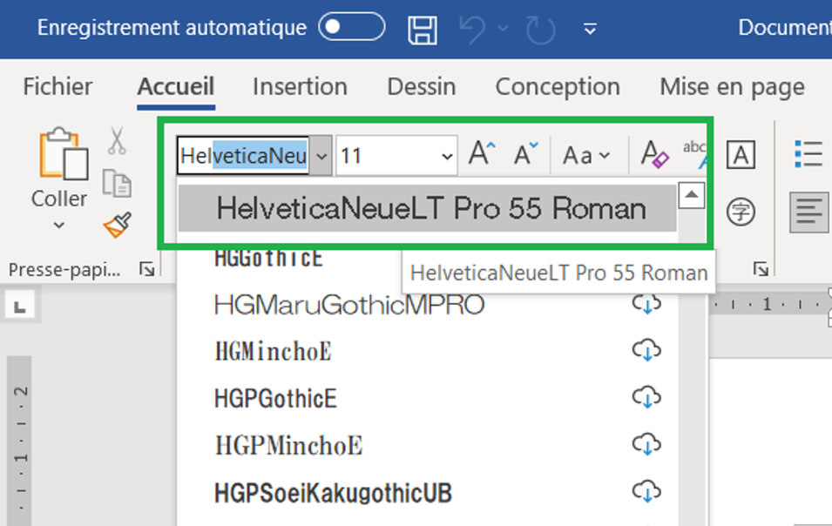The image size is (832, 526).
Task: Download the HGMinchoE font via cloud icon
Action: (646, 351)
